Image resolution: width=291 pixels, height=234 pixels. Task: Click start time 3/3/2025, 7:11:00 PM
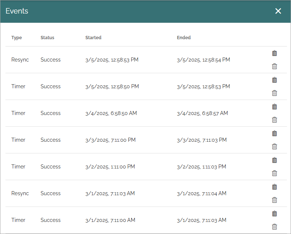(x=110, y=140)
